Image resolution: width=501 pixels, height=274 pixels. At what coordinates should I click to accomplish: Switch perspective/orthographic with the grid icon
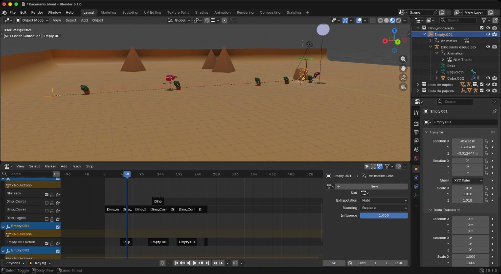(x=403, y=87)
